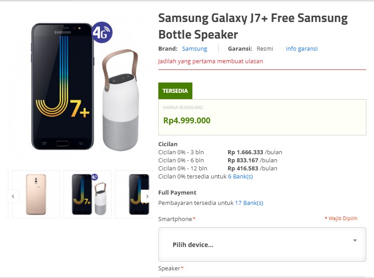
Task: Click the Cicilan 0% - 3 bln row
Action: [220, 152]
